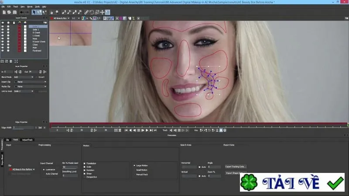Viewport: 349px width, 196px height.
Task: Switch to the AdjustTrack tab
Action: (27, 140)
